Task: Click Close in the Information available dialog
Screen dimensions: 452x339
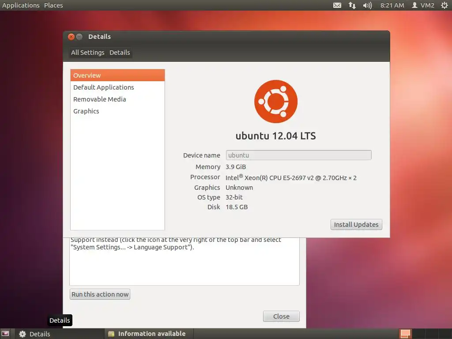Action: click(x=281, y=316)
